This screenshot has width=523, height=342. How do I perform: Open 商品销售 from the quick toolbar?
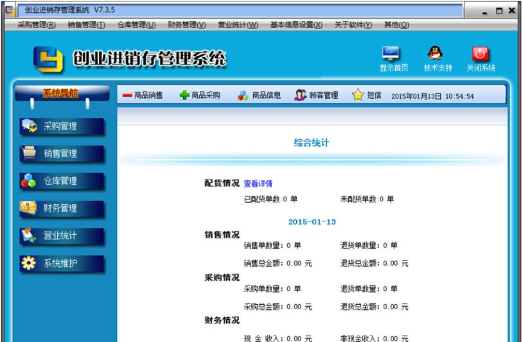143,96
